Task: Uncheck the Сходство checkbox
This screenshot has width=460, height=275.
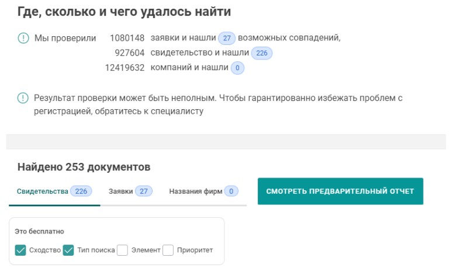Action: (20, 250)
